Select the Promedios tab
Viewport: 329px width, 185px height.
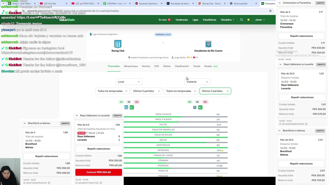(114, 66)
